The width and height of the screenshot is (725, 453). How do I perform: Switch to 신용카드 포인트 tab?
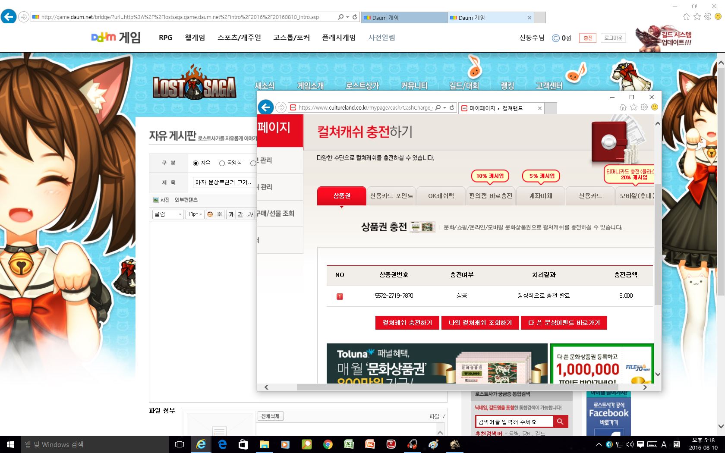[391, 196]
